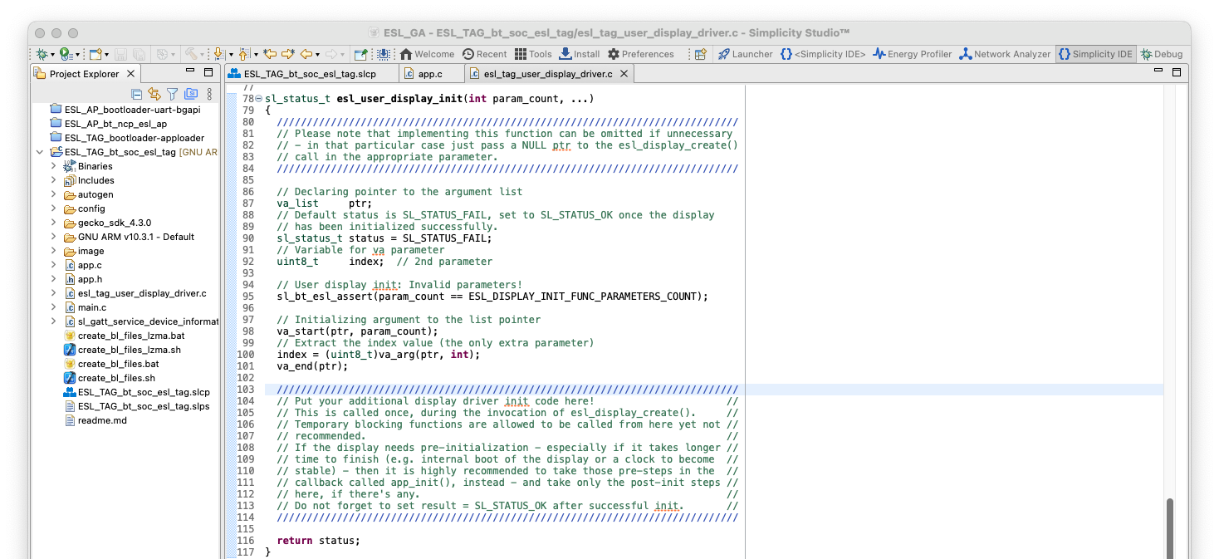Collapse the esl_user_display_init function fold marker
Image resolution: width=1219 pixels, height=559 pixels.
(x=258, y=99)
